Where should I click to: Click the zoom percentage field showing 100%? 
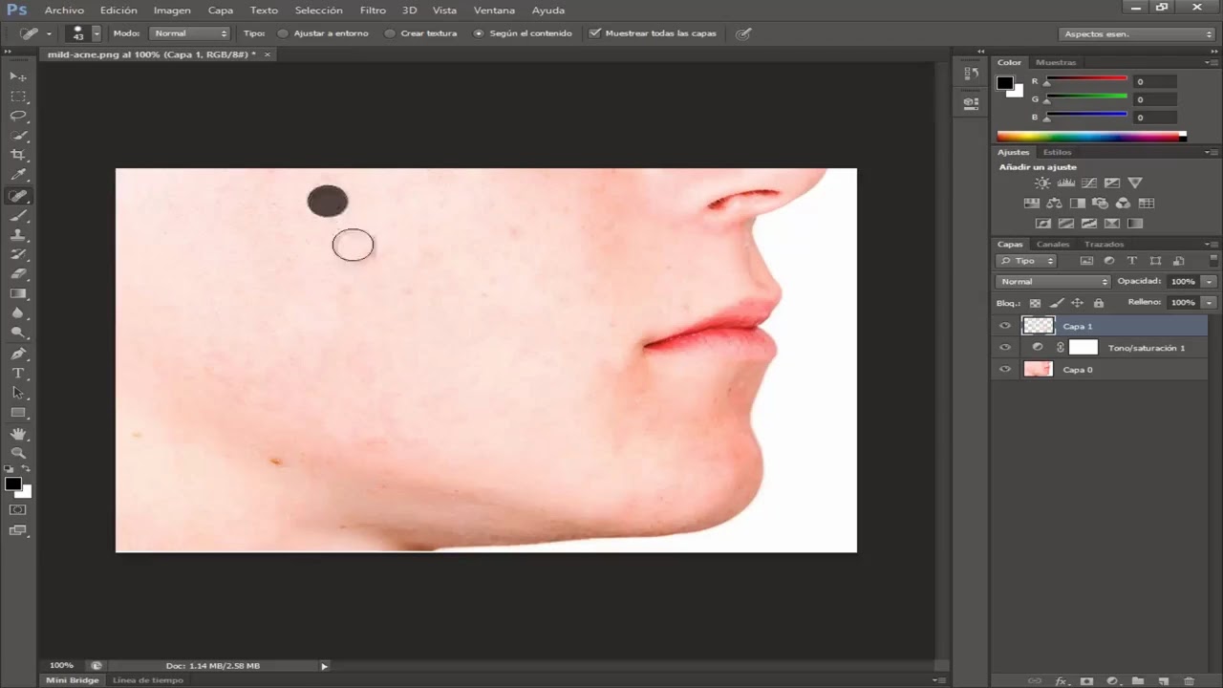pos(61,666)
